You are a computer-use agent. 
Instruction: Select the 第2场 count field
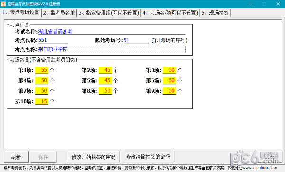coord(105,70)
